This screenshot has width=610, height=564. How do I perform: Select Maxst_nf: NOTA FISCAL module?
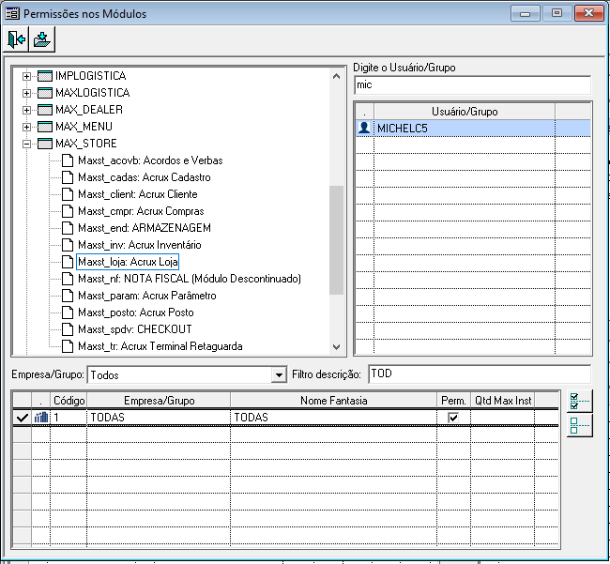190,279
